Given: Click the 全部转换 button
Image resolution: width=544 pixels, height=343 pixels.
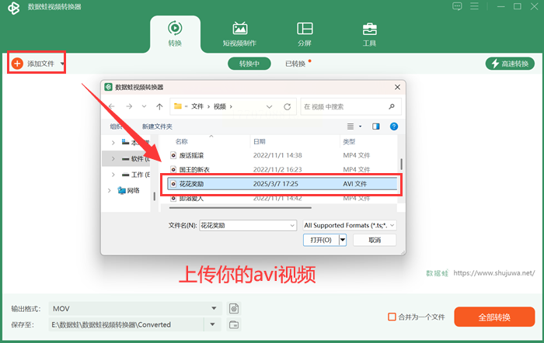Looking at the screenshot, I should pyautogui.click(x=494, y=317).
